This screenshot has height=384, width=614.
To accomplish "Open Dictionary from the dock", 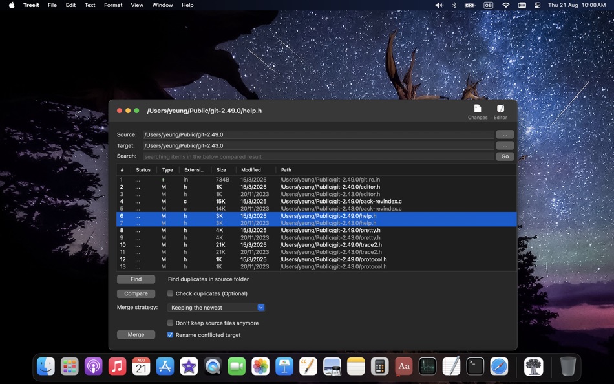I will [404, 367].
